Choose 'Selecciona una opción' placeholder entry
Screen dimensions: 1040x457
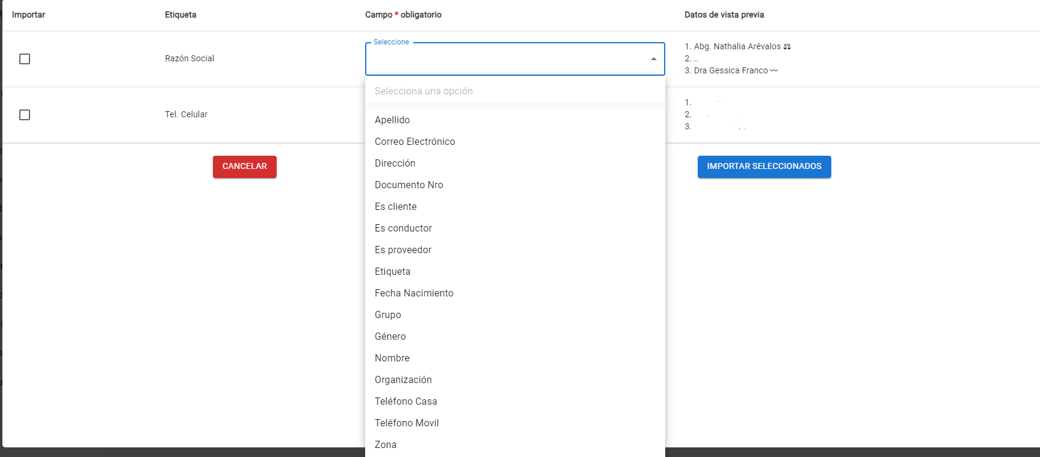(x=515, y=91)
